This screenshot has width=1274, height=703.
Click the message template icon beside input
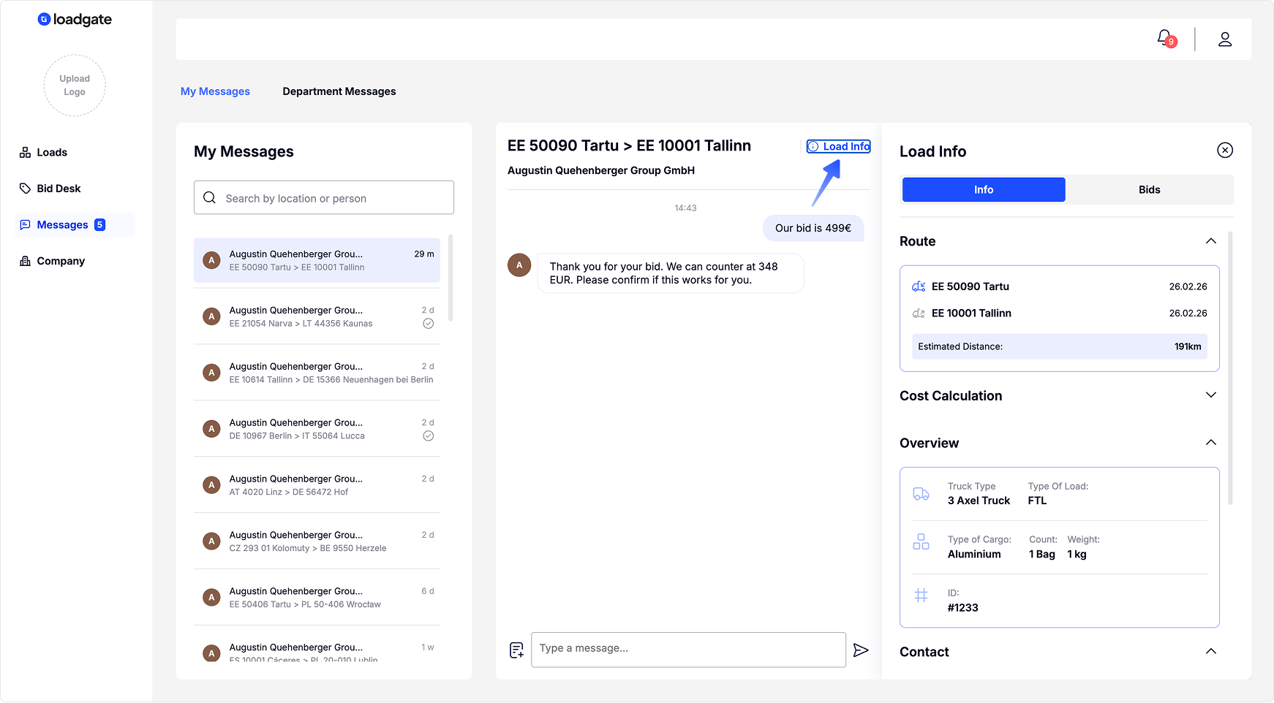[516, 650]
